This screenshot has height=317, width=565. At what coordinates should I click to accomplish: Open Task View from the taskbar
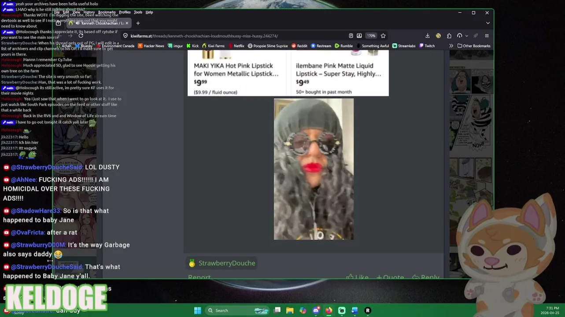point(277,310)
